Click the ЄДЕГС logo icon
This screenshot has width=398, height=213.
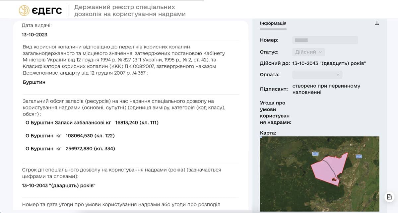(24, 11)
